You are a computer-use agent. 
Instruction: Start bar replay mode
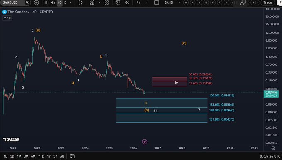click(127, 2)
